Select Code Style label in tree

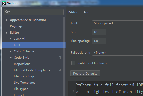click(22, 58)
